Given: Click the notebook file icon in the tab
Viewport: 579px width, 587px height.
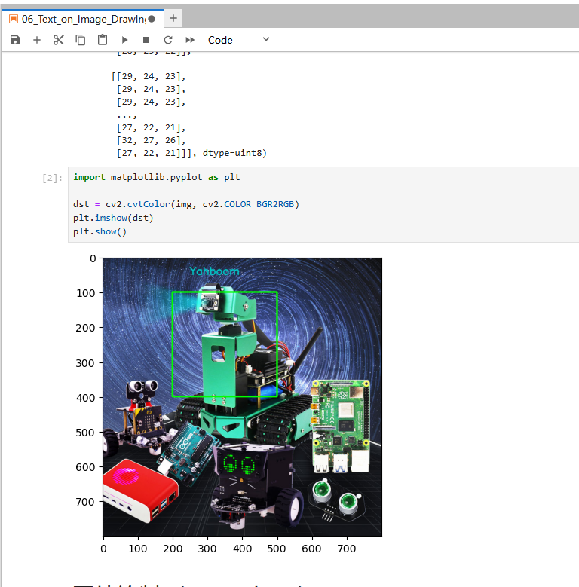Looking at the screenshot, I should point(14,19).
